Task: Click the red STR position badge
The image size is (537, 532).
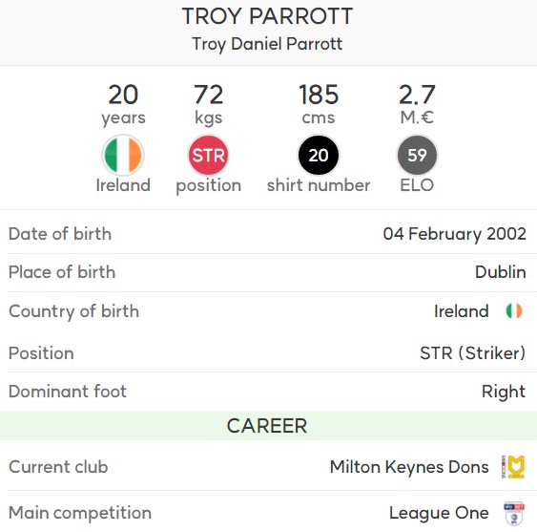Action: point(208,155)
